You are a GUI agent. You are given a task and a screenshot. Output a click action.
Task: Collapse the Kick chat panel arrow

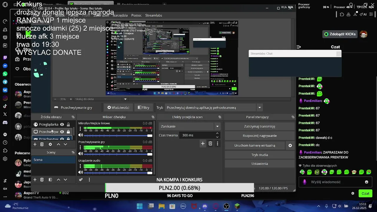tap(299, 47)
